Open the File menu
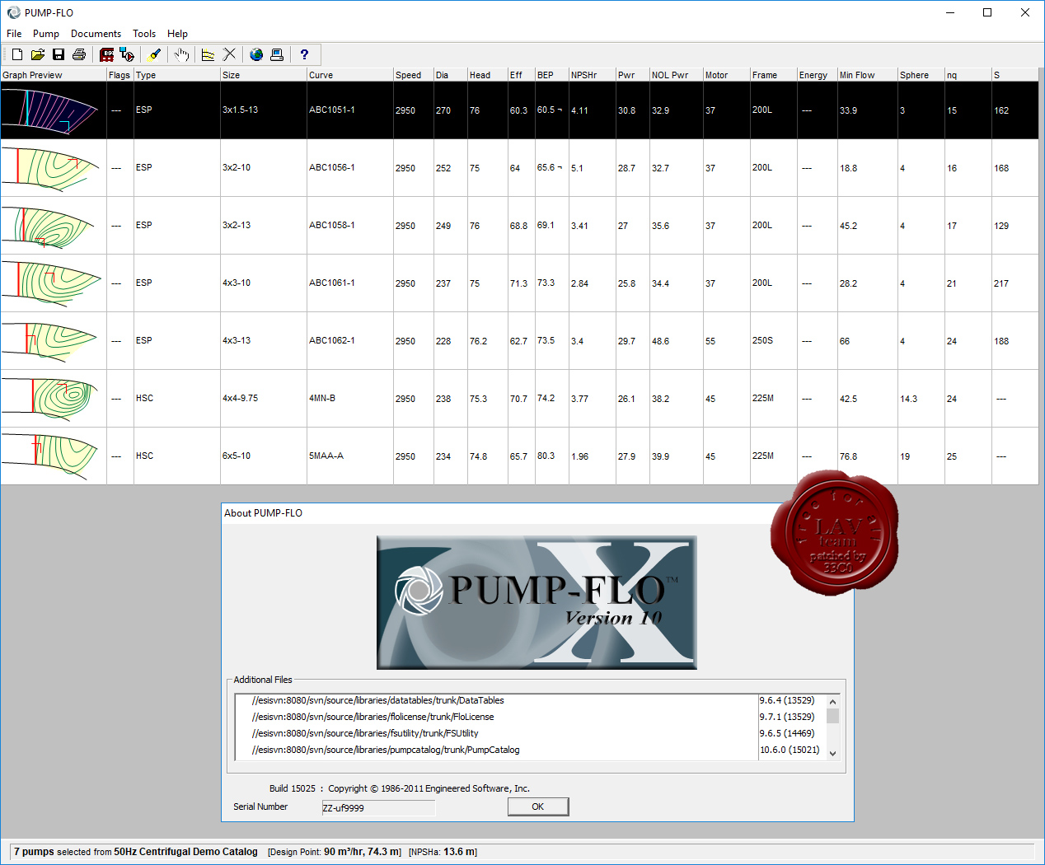Viewport: 1045px width, 865px height. 14,34
